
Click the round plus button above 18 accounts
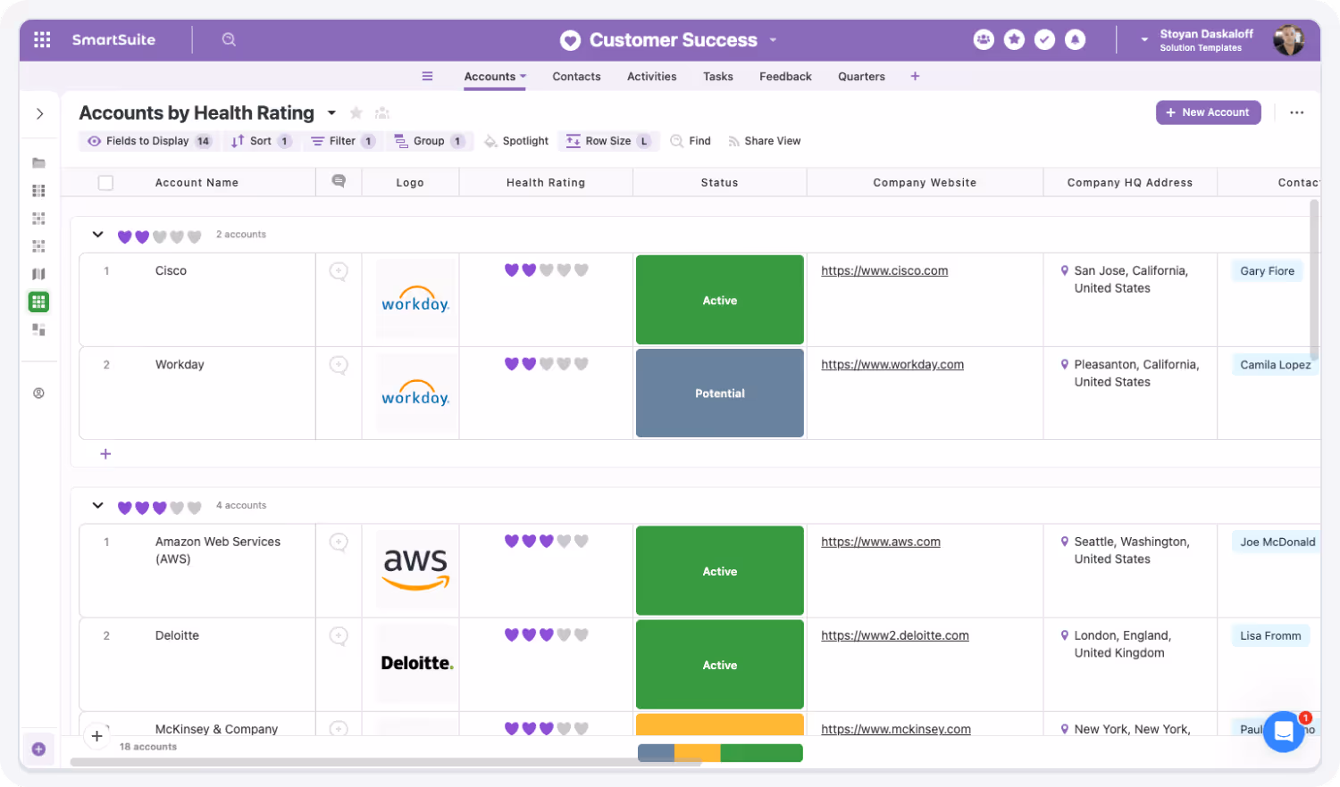pyautogui.click(x=96, y=736)
